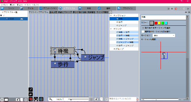The height and width of the screenshot is (102, 191).
Task: Click the link chain tool icon
Action: click(30, 90)
